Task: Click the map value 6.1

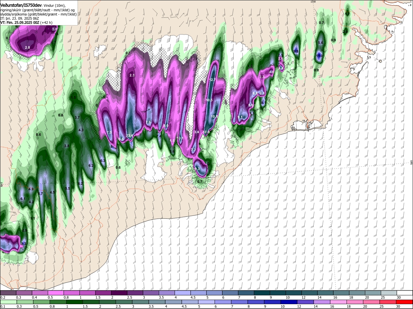Action: (x=23, y=199)
